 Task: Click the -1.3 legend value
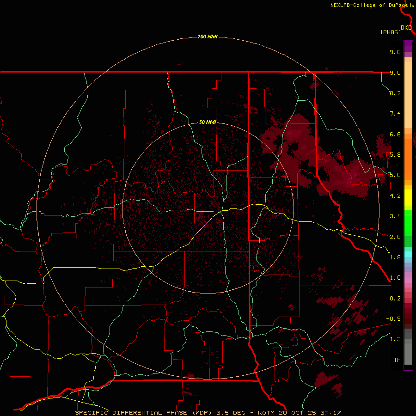point(393,339)
